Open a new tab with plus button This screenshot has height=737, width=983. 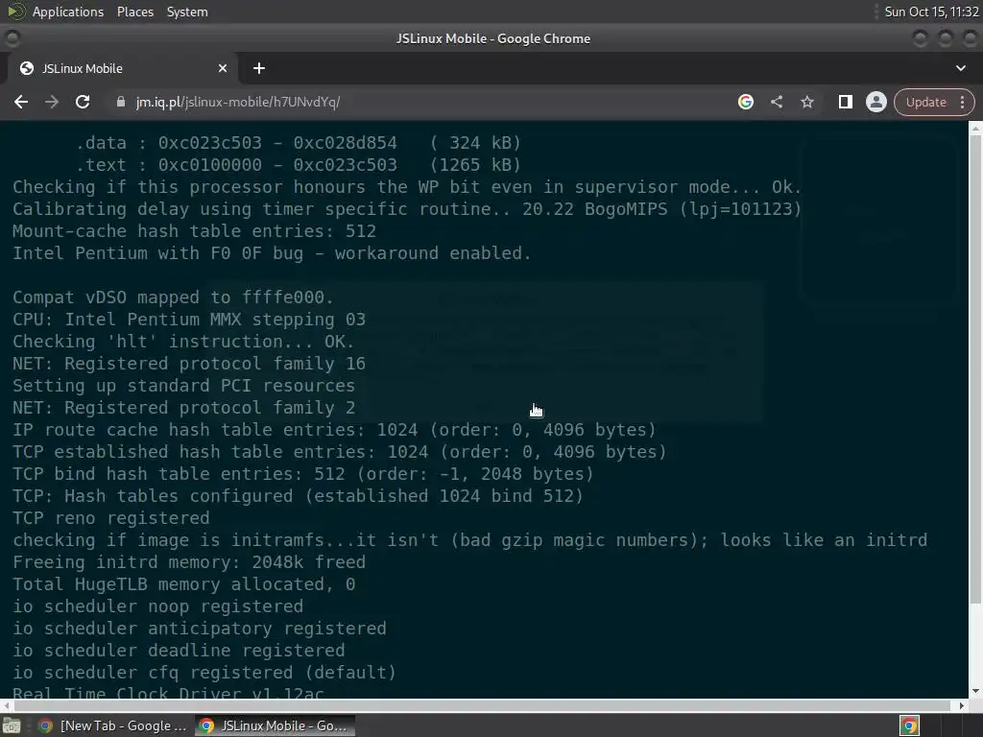click(x=259, y=68)
